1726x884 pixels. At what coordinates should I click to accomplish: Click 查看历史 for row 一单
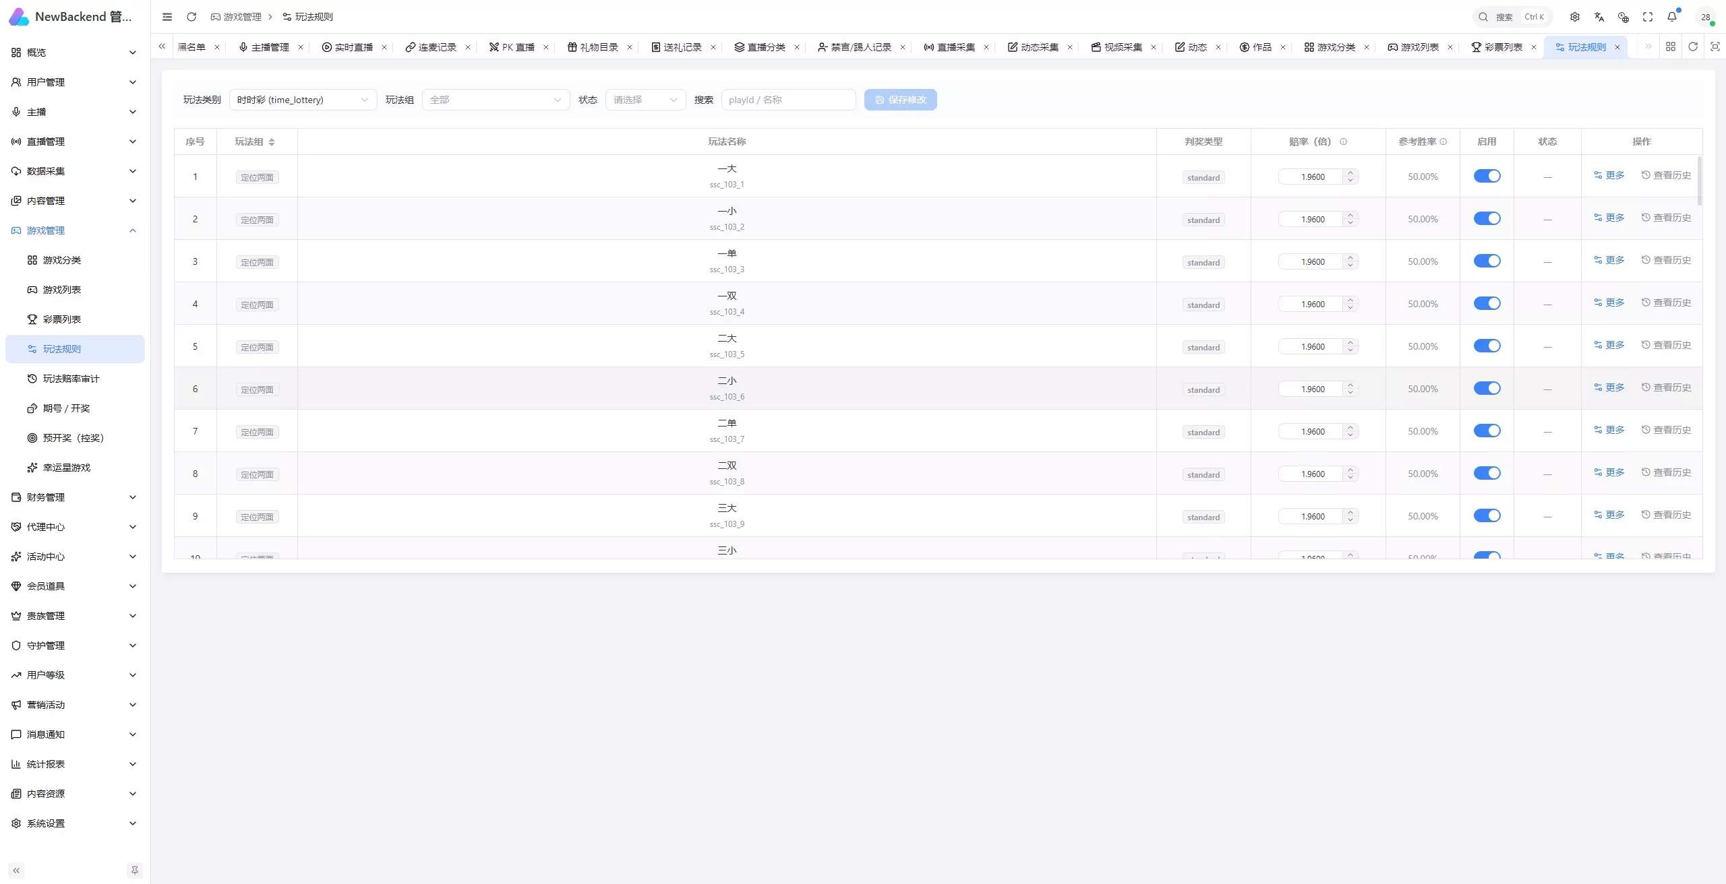(1666, 260)
